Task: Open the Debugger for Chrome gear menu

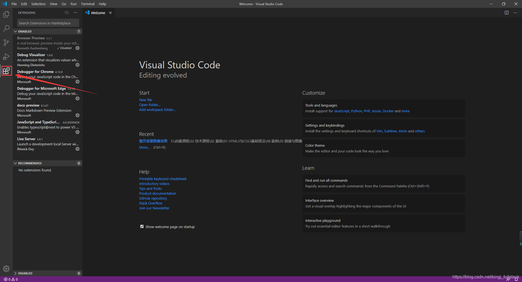Action: (x=77, y=82)
